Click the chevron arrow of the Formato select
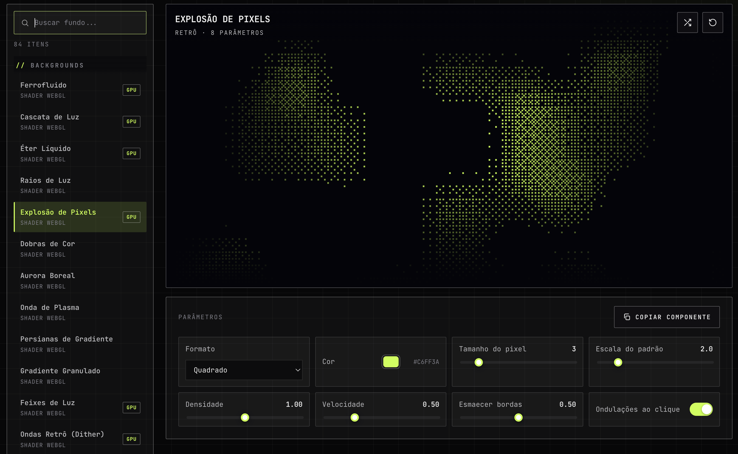 pyautogui.click(x=298, y=370)
